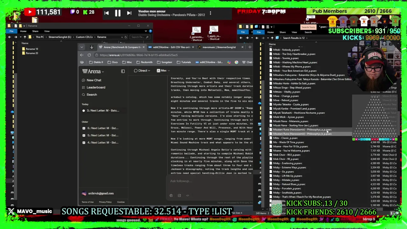The width and height of the screenshot is (407, 229).
Task: Select 'Mitski - Nobody_p.psarc' file
Action: 286,50
